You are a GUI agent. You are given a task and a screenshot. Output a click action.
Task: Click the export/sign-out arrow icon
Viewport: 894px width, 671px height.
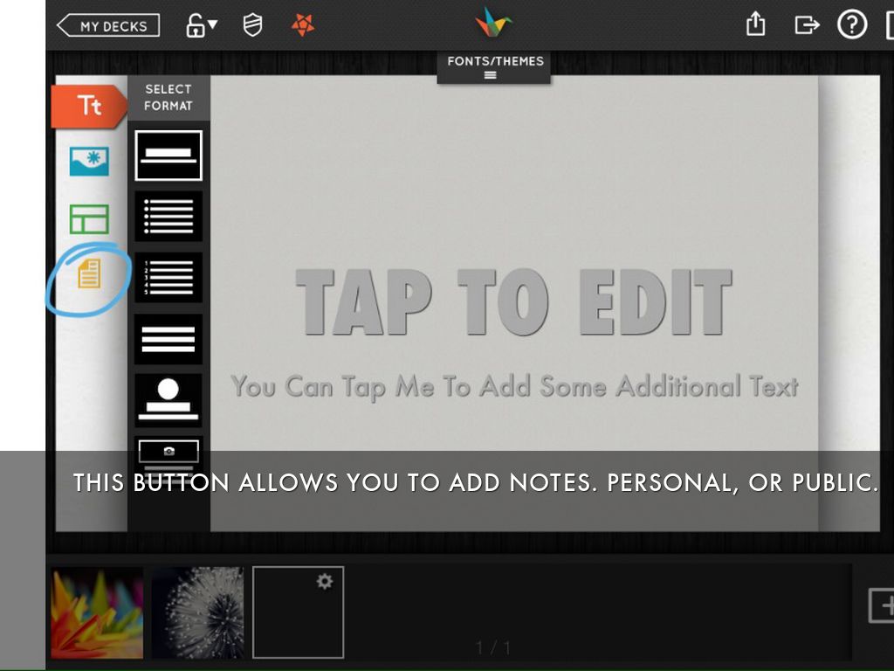(807, 24)
